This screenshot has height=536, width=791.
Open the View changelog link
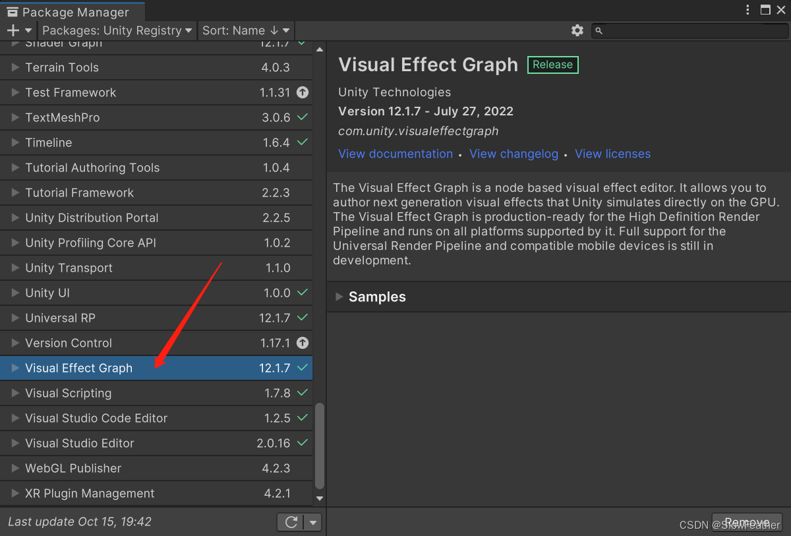(513, 154)
